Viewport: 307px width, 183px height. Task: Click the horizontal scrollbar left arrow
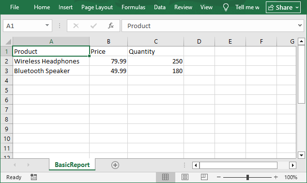pyautogui.click(x=196, y=165)
